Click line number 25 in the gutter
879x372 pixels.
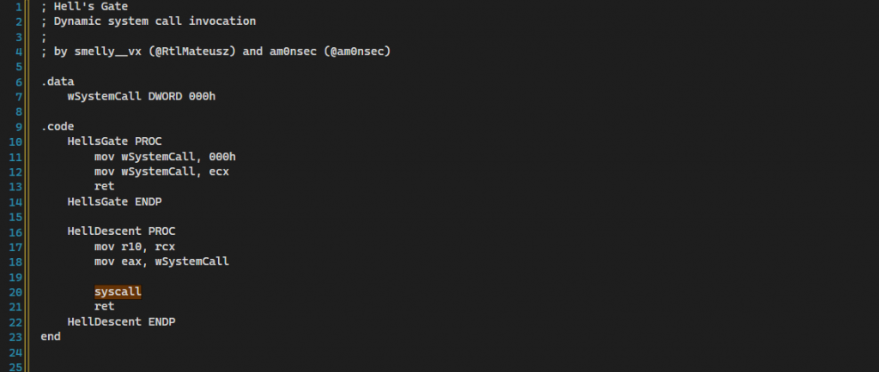point(17,366)
